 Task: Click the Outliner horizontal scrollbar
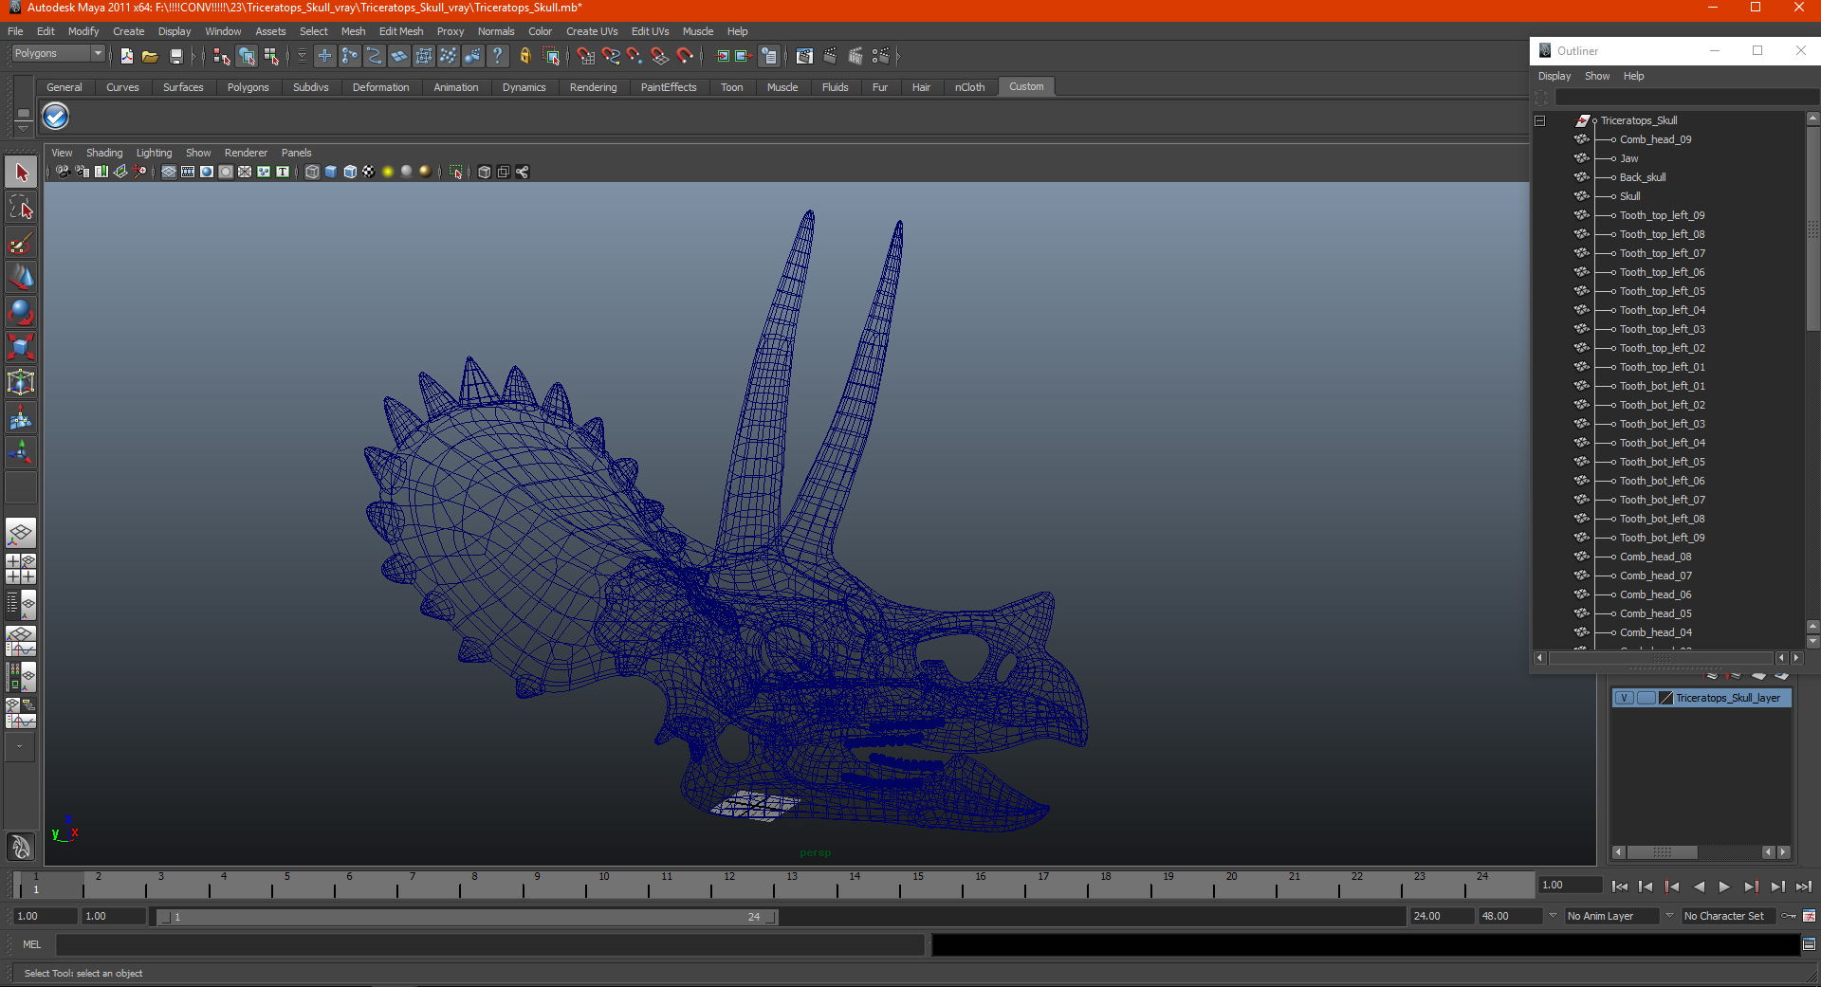click(1661, 658)
